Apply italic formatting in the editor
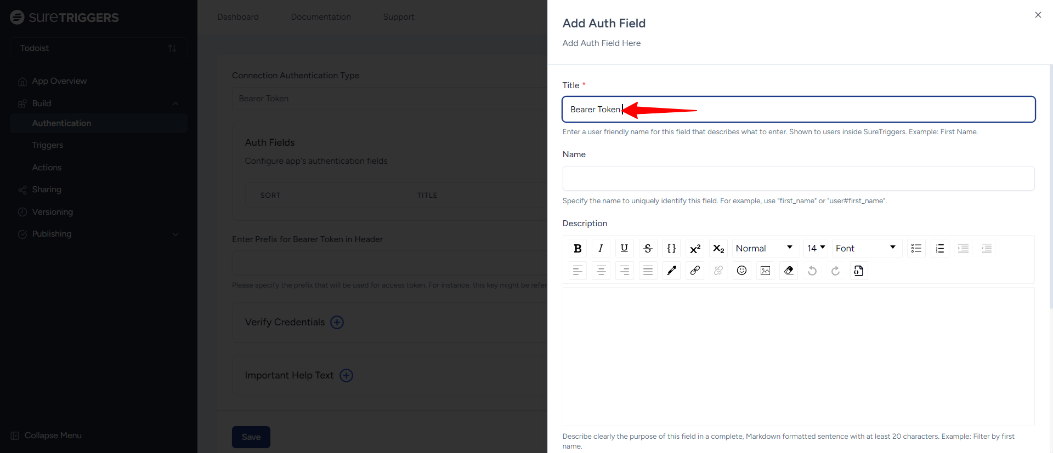The width and height of the screenshot is (1053, 453). pyautogui.click(x=601, y=248)
